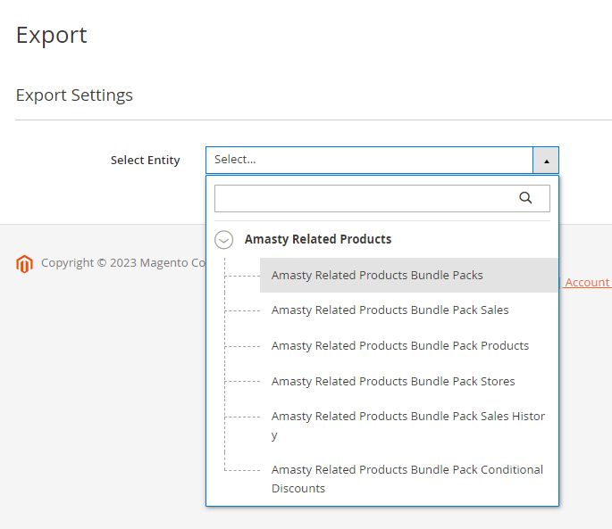
Task: Select Amasty Related Products Bundle Packs
Action: point(409,276)
